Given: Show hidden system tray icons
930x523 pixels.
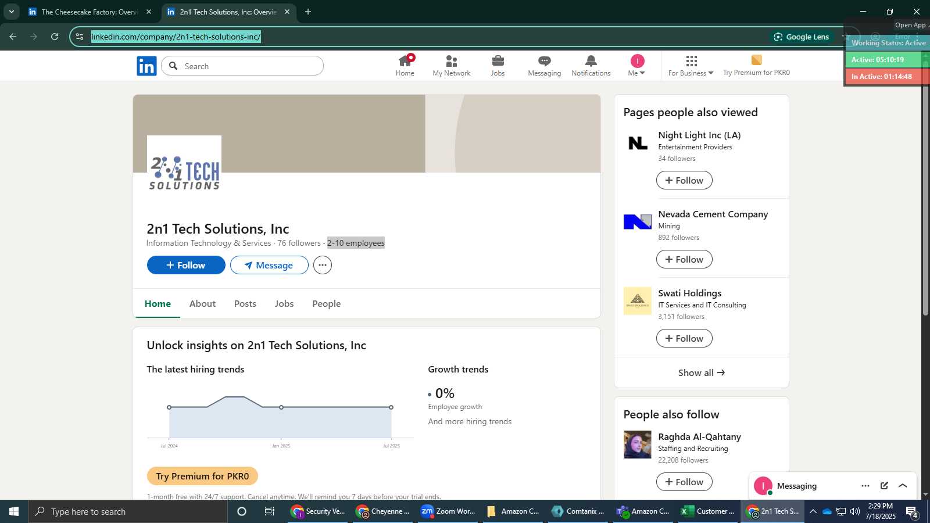Looking at the screenshot, I should (813, 511).
